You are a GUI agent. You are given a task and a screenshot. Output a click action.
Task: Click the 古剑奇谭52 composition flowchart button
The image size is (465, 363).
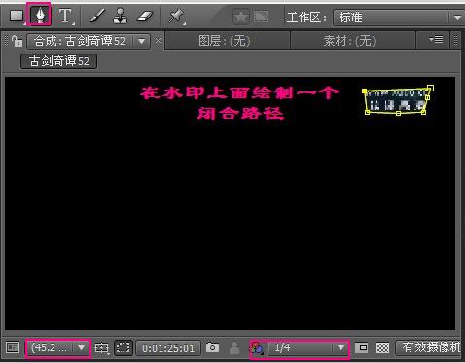[58, 61]
